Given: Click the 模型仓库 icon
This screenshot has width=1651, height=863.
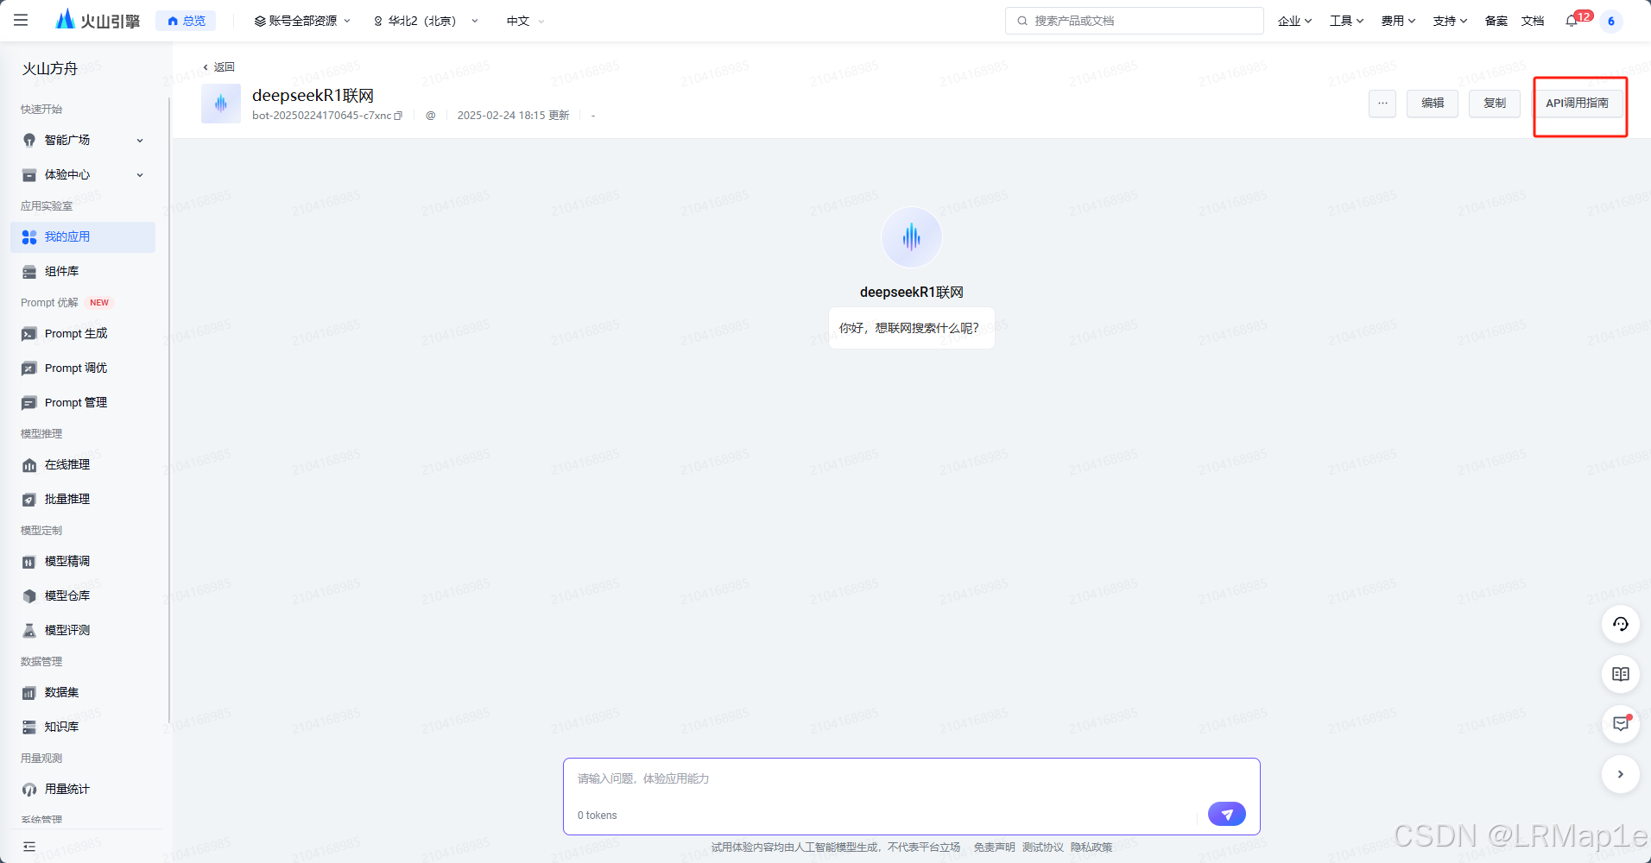Looking at the screenshot, I should click(29, 595).
